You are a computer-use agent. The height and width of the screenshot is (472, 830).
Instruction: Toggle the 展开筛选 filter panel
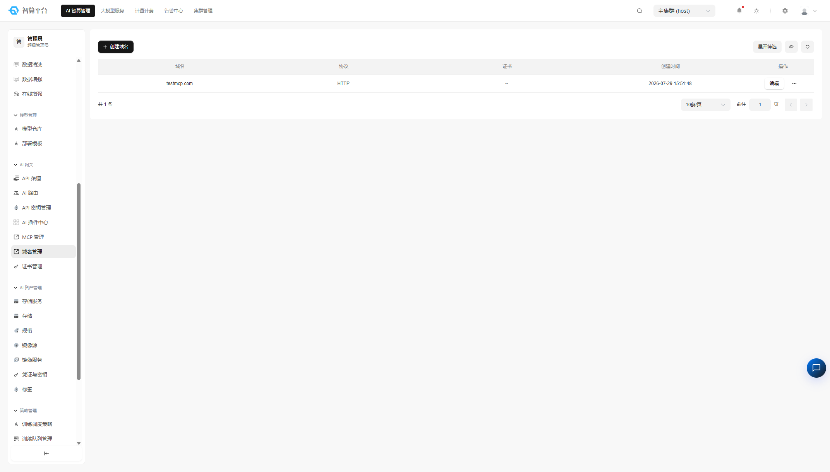(767, 47)
